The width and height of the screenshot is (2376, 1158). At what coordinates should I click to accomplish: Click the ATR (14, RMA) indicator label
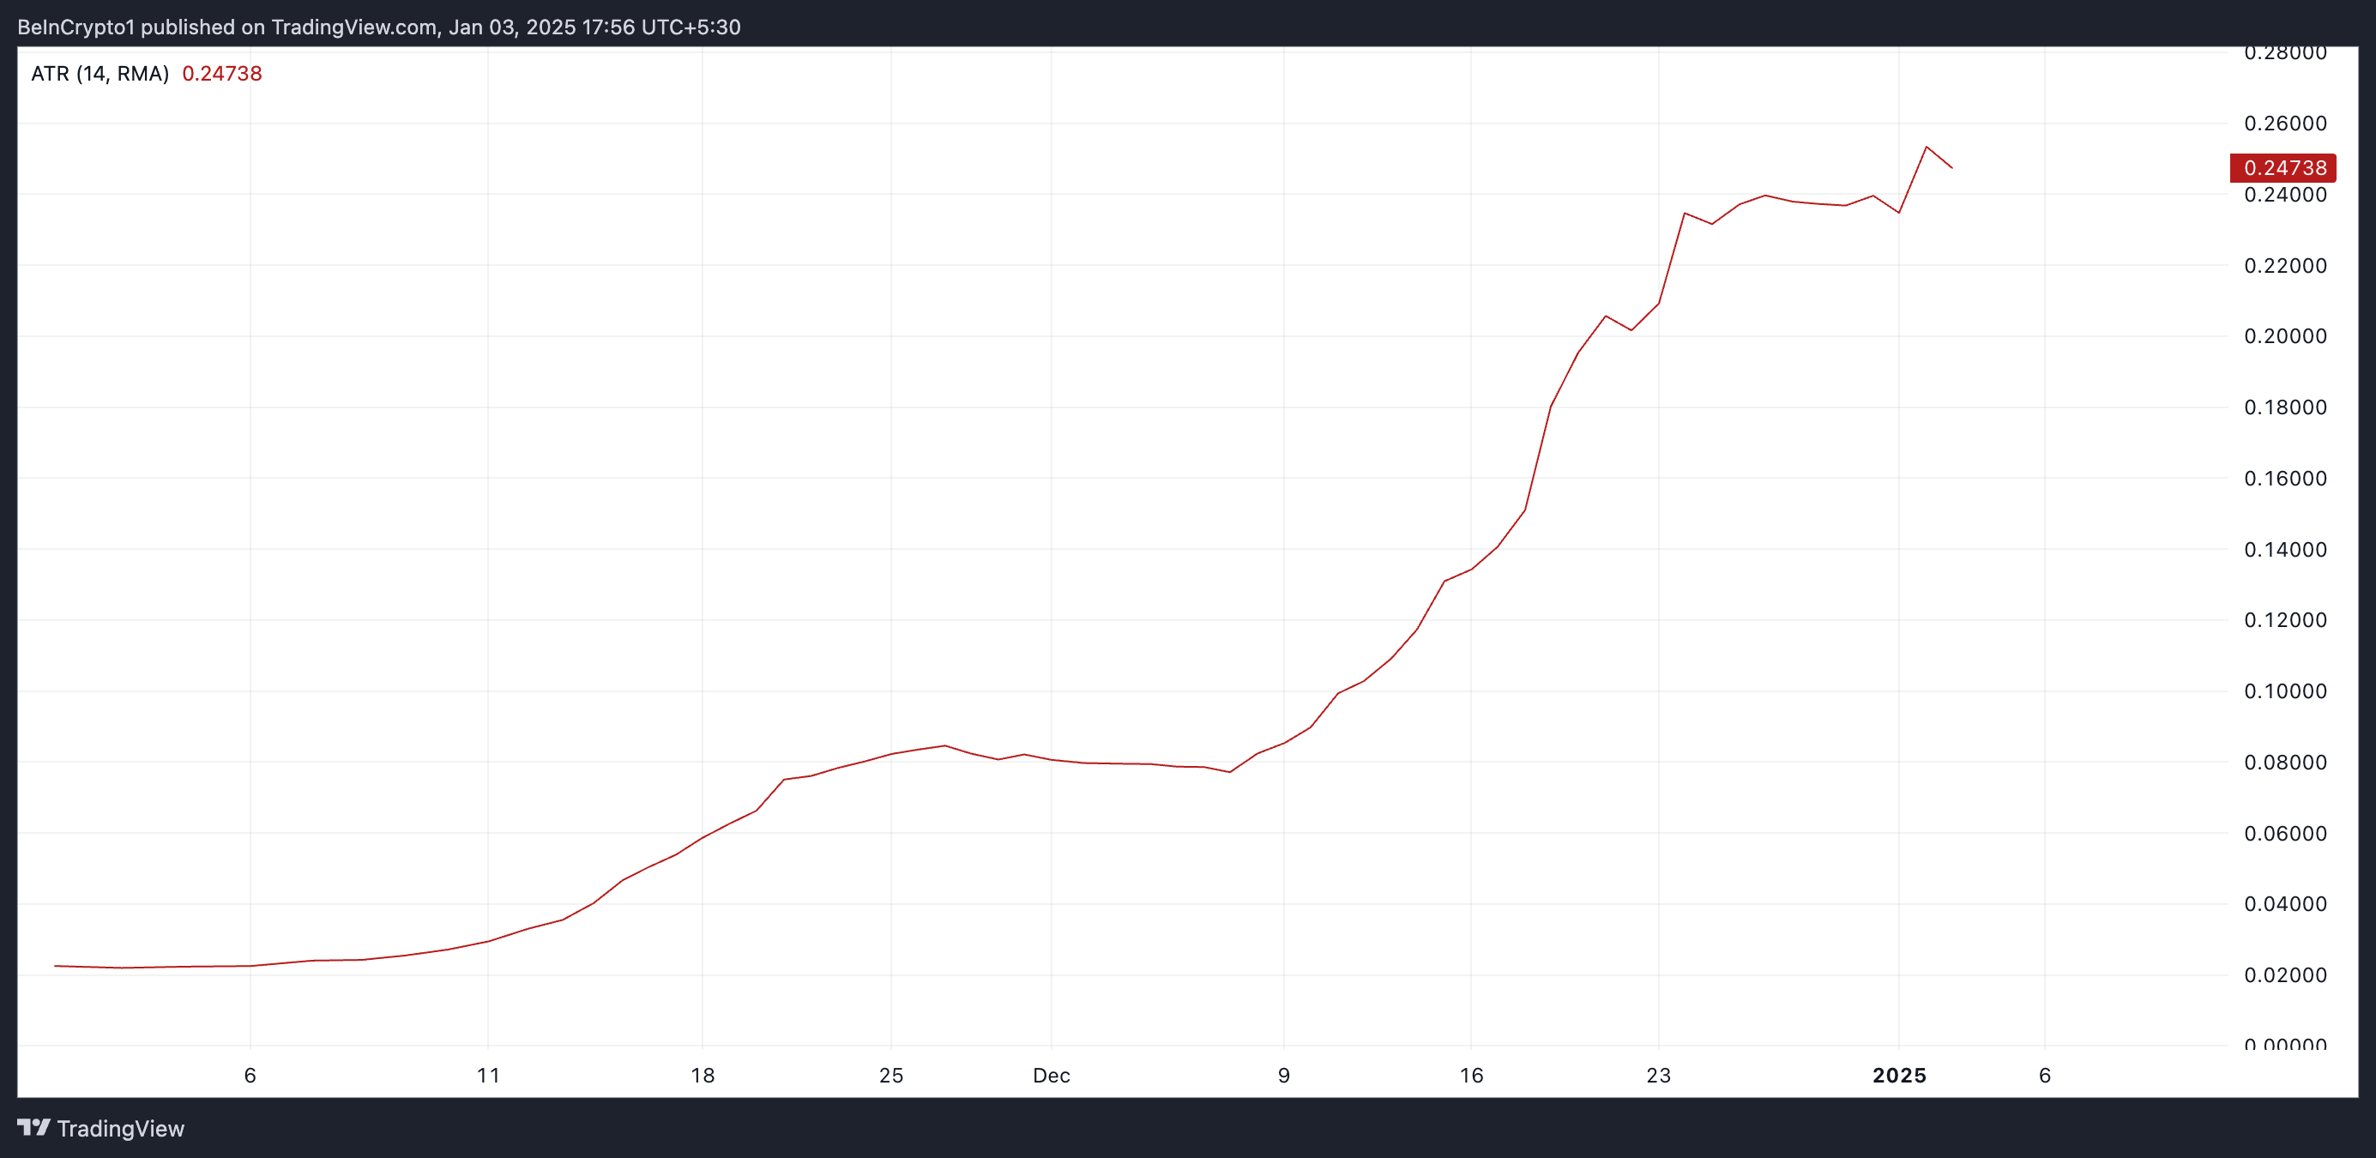[x=100, y=74]
